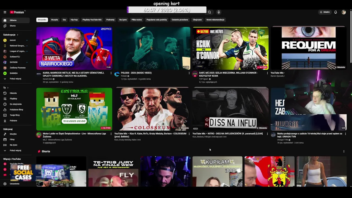
Task: Open options menu for Motor Lublin vs Śląsk video
Action: coord(111,134)
